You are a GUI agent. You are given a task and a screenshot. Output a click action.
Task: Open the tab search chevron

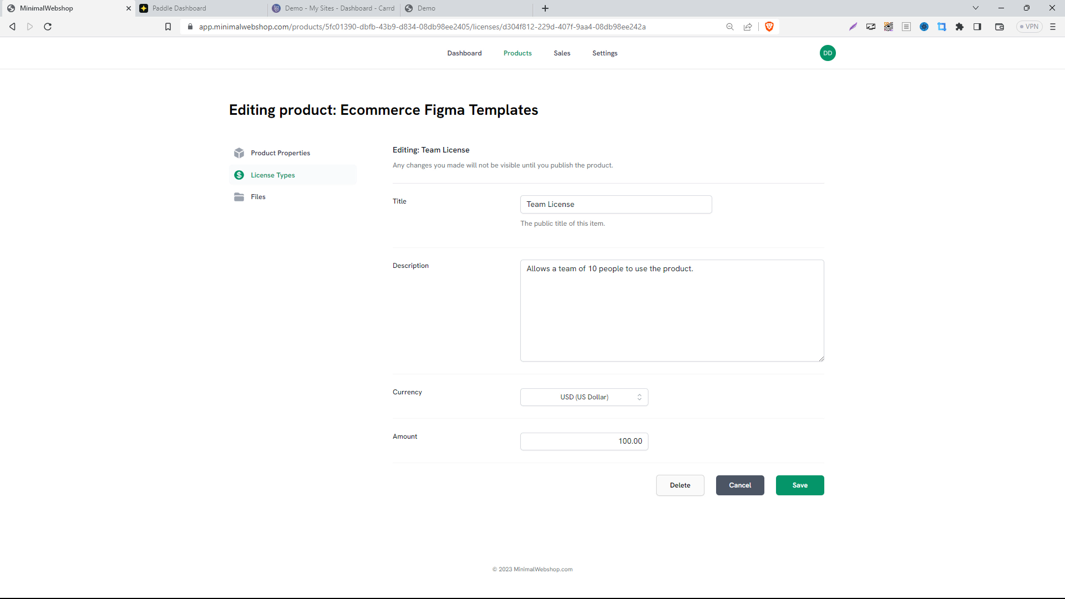976,8
